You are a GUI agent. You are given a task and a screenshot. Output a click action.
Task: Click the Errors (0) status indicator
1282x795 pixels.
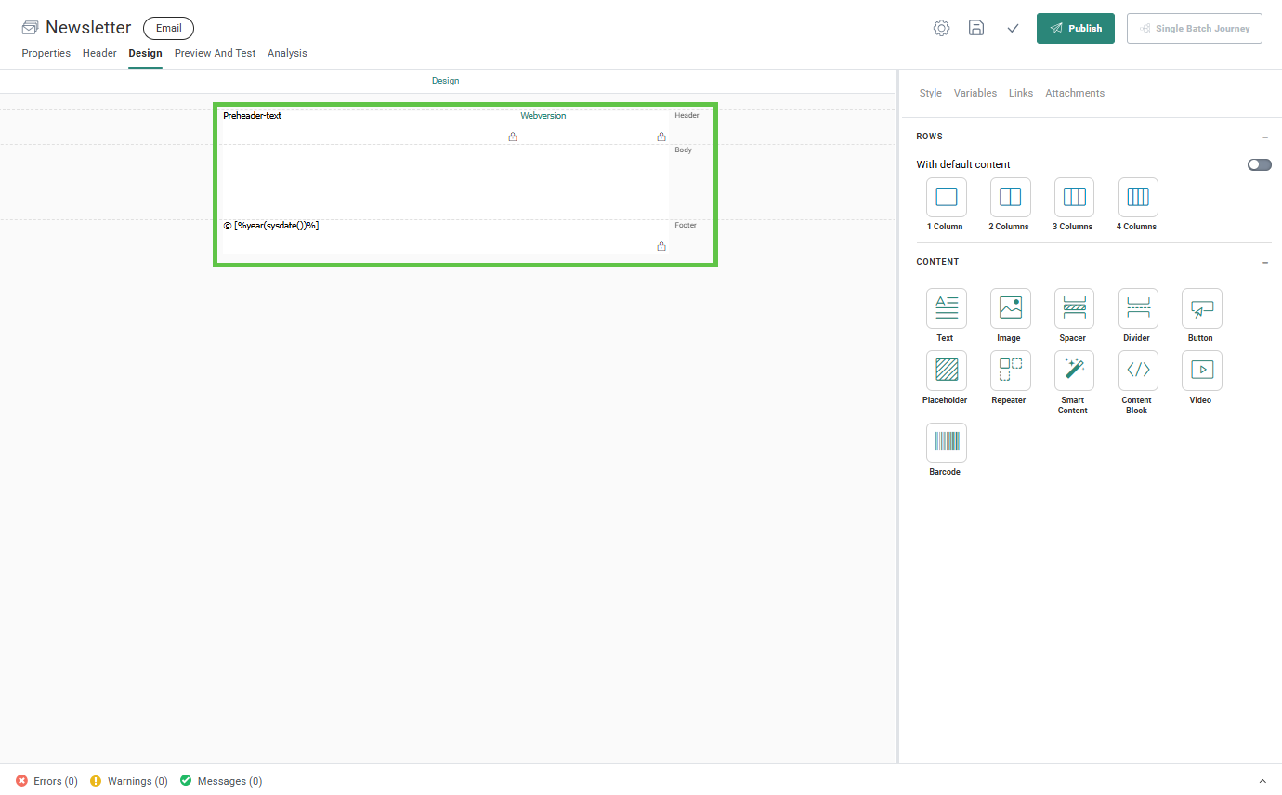(x=46, y=781)
